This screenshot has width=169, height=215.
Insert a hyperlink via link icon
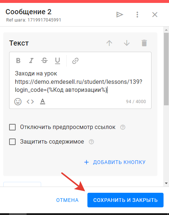[75, 61]
